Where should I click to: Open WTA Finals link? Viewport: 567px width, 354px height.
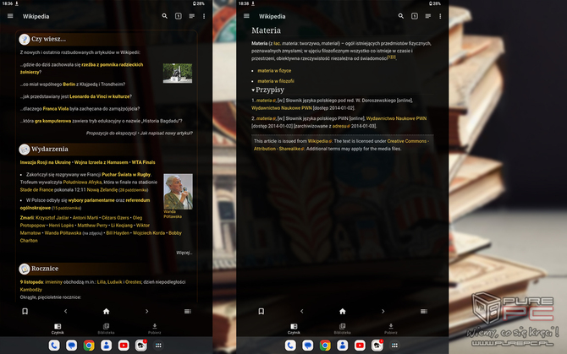coord(143,162)
